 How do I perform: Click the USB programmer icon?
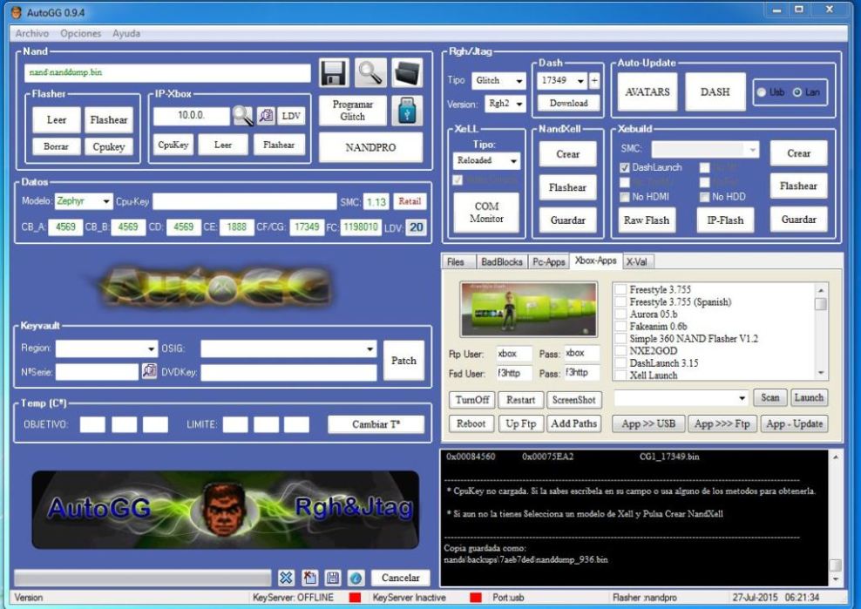(x=407, y=111)
